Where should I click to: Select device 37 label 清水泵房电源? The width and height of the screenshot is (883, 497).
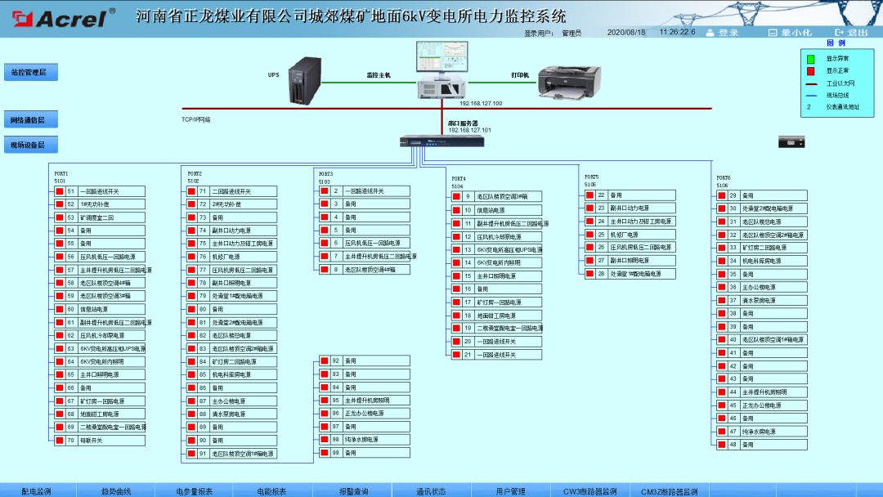pyautogui.click(x=759, y=300)
